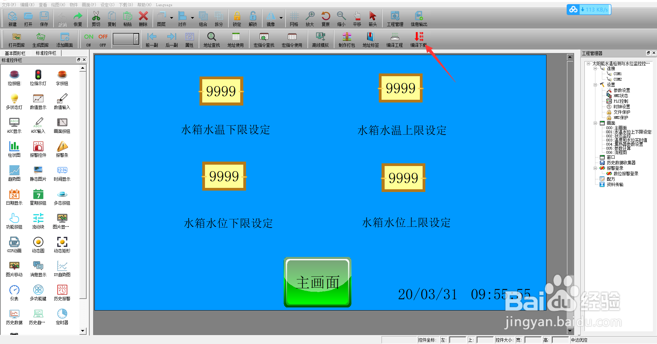Pin the 标准控件栏 panel with pushpin toggle
Image resolution: width=657 pixels, height=344 pixels.
[78, 60]
